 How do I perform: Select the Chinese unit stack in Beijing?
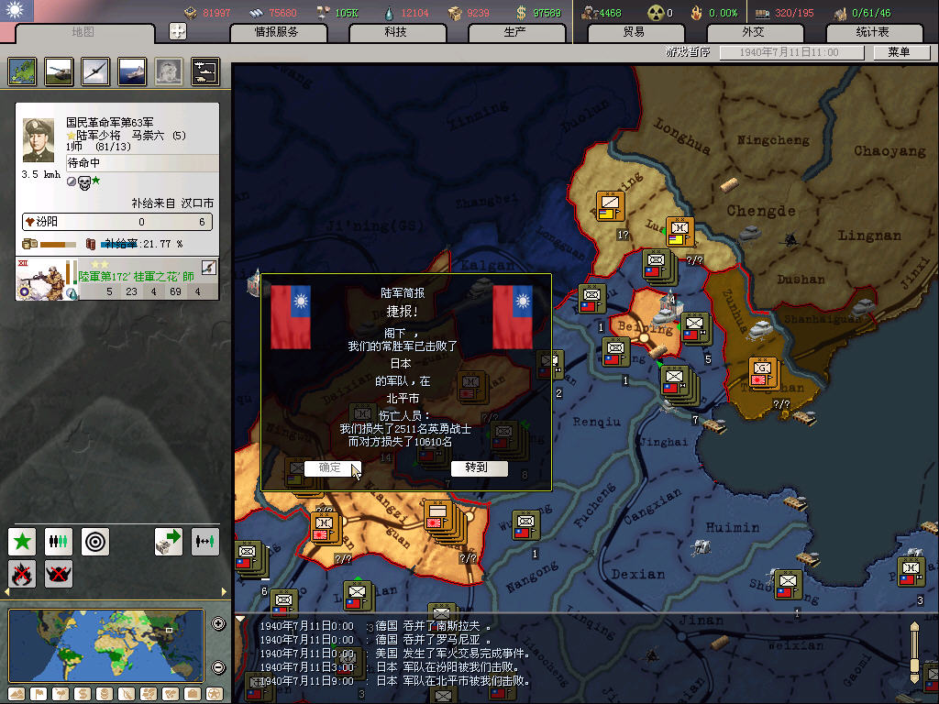pos(695,327)
